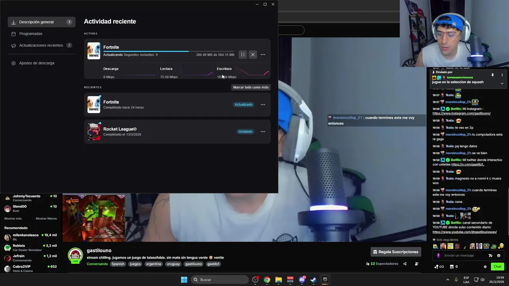The width and height of the screenshot is (509, 286).
Task: Click the Actualizaciones recientes megaphone icon
Action: (x=14, y=45)
